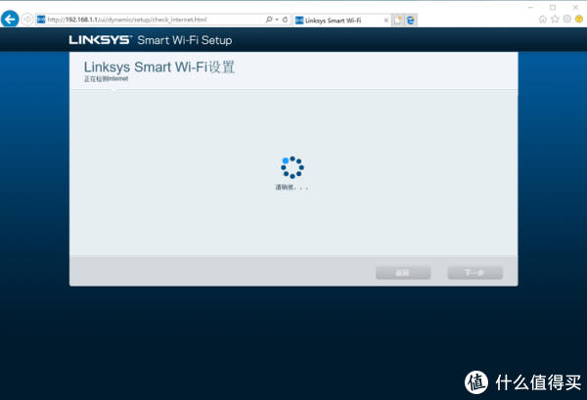Image resolution: width=587 pixels, height=400 pixels.
Task: Open browser Tools gear icon
Action: point(567,20)
